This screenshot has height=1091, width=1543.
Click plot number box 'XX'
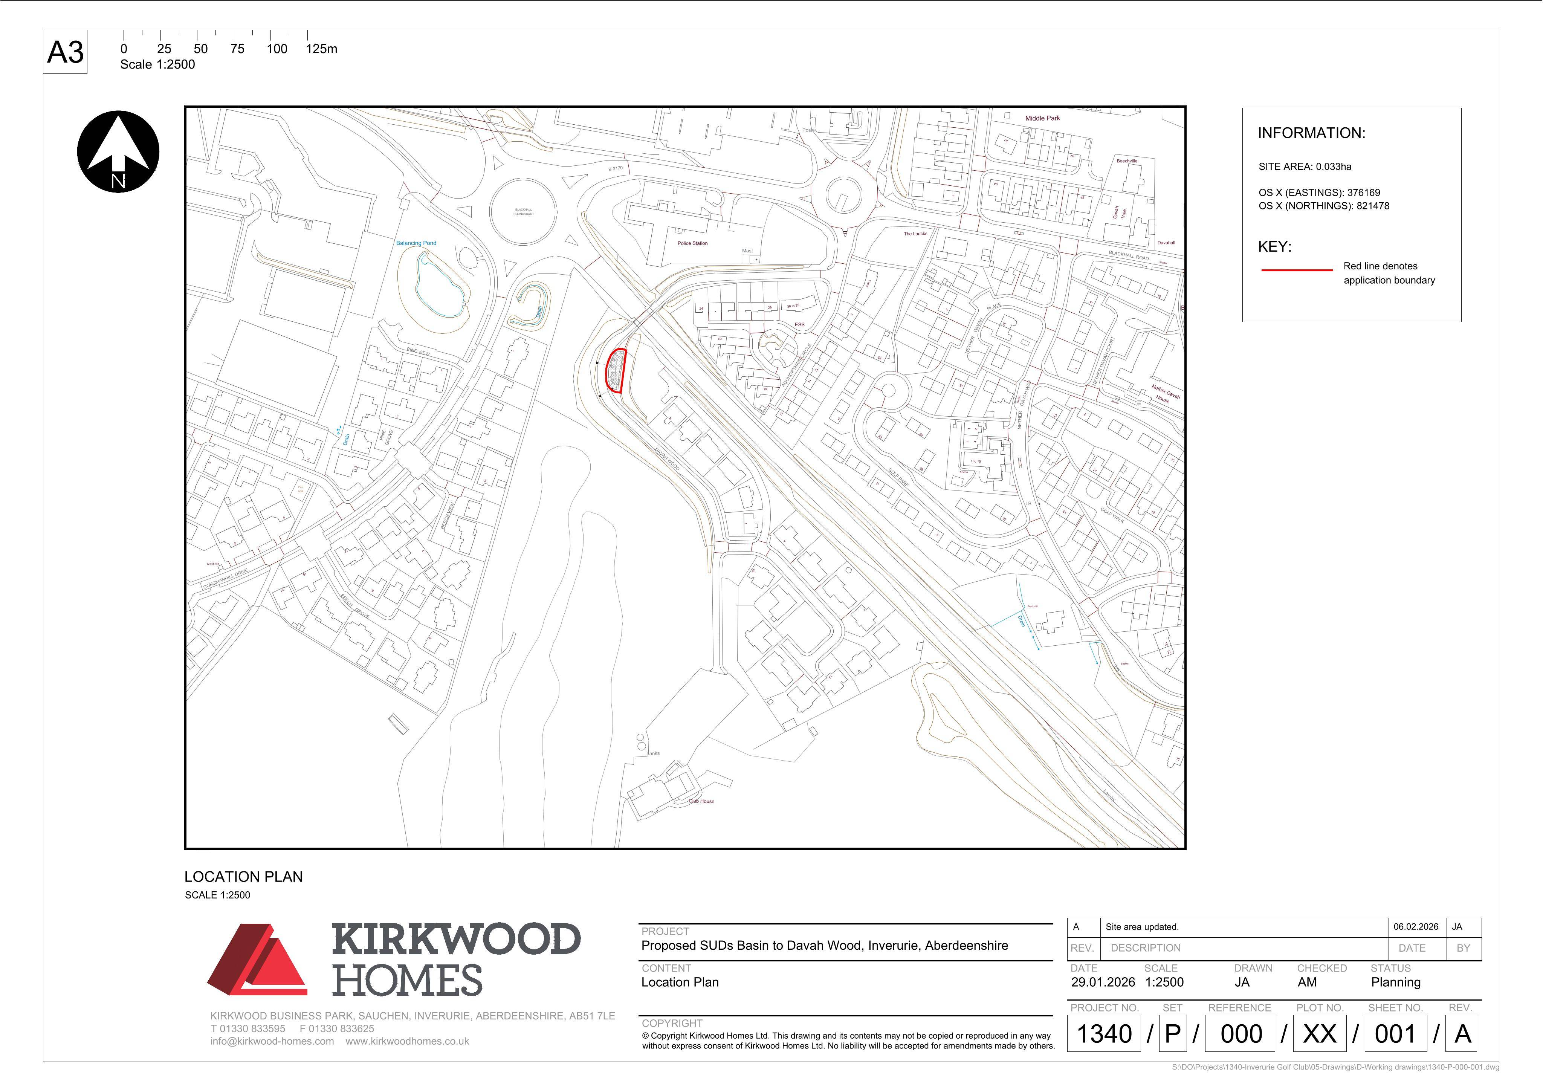coord(1320,1034)
